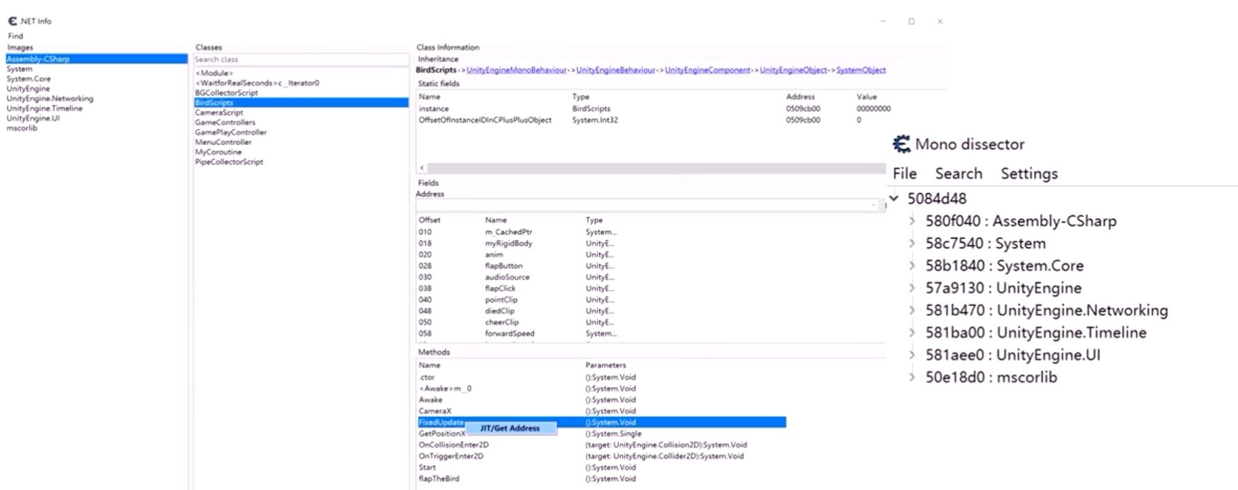Choose JIT/Get Address from context menu

[510, 428]
